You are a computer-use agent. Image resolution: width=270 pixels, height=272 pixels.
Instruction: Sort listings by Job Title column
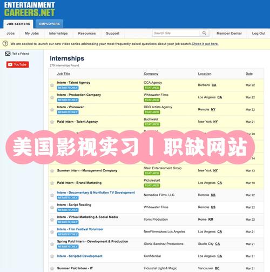click(x=63, y=74)
